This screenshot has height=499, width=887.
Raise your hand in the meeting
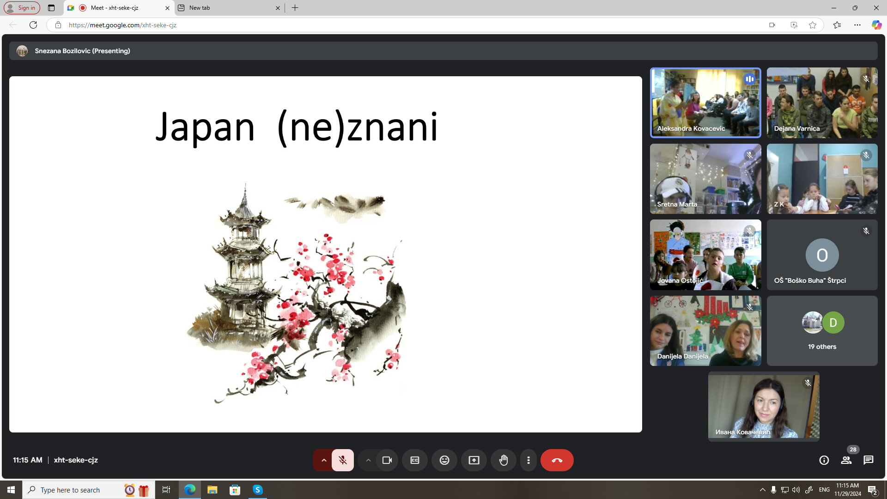coord(504,460)
